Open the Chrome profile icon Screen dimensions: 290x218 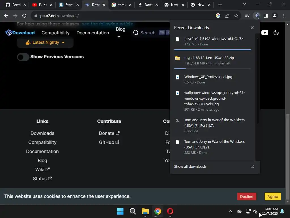click(x=275, y=16)
